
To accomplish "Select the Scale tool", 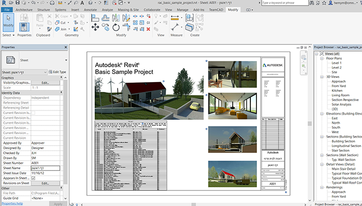I will pyautogui.click(x=142, y=23).
